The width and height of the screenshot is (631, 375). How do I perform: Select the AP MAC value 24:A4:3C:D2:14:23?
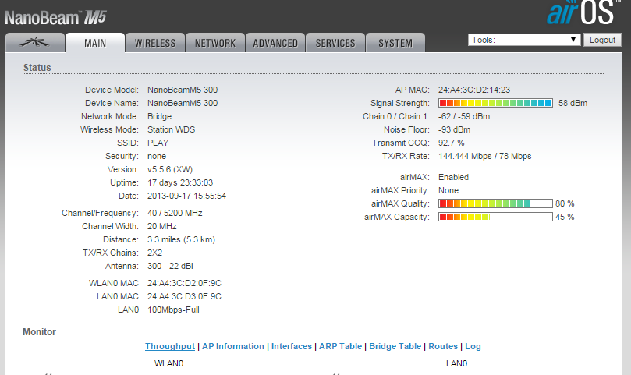[x=474, y=90]
